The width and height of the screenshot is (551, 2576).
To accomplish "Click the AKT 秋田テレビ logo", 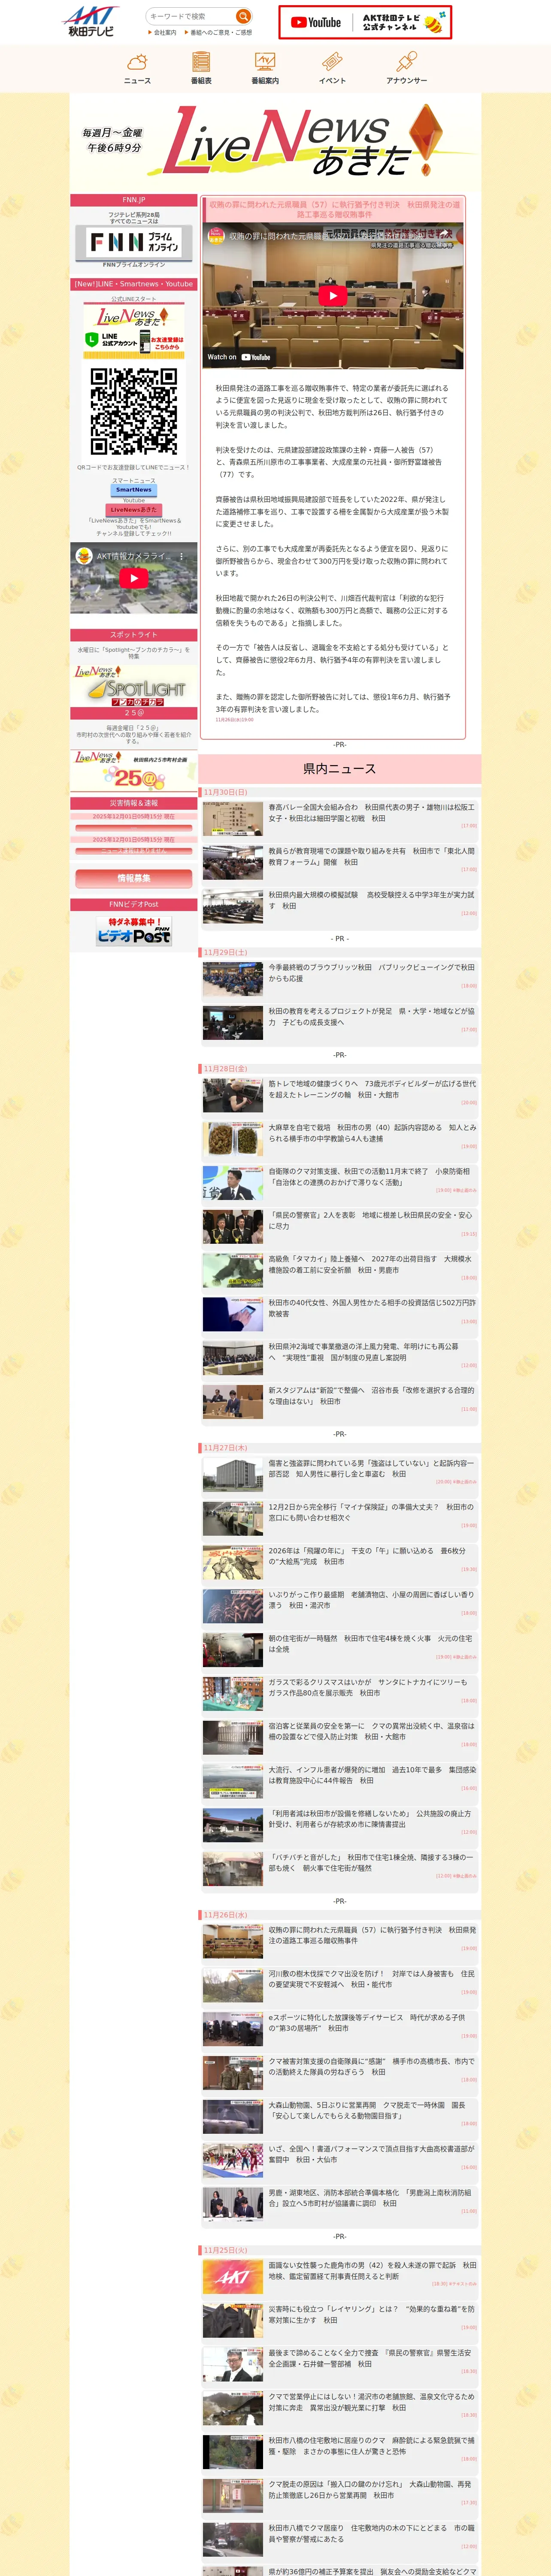I will [x=91, y=21].
